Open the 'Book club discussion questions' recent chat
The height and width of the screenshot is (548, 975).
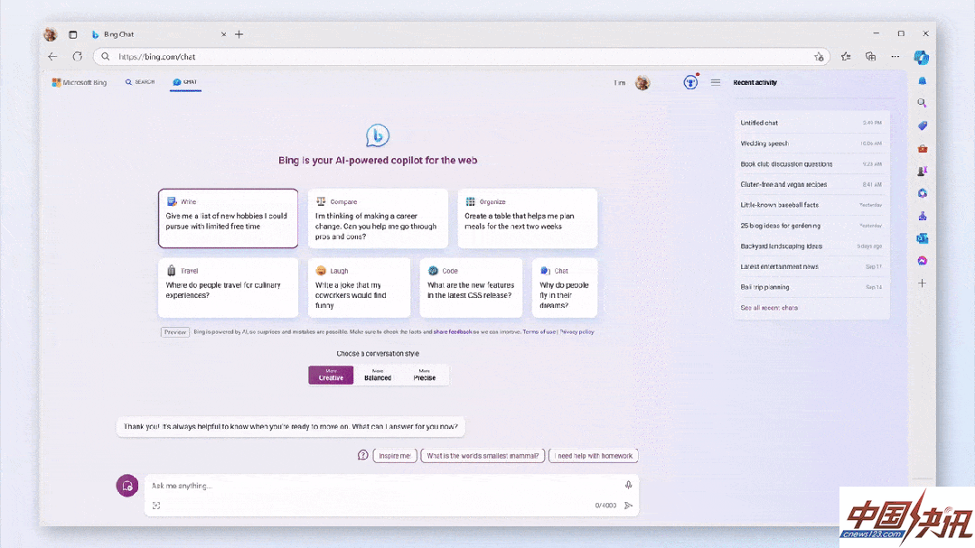[811, 164]
